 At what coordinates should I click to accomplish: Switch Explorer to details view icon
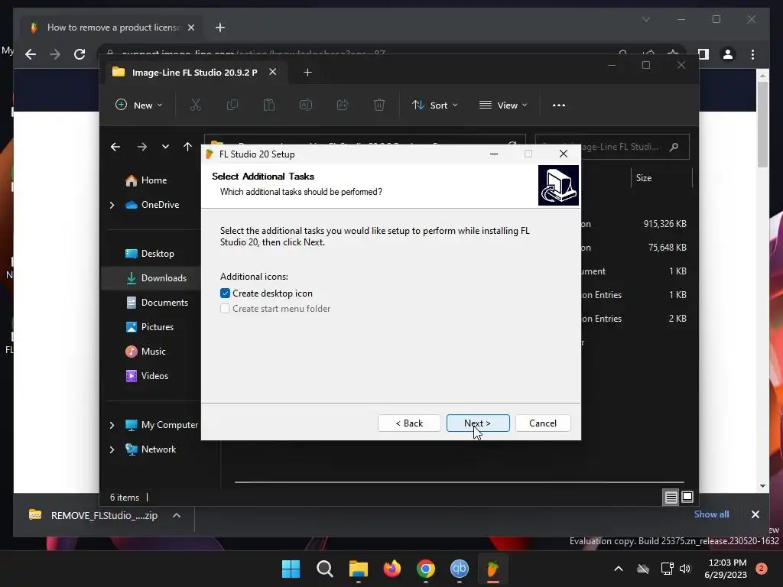coord(671,497)
